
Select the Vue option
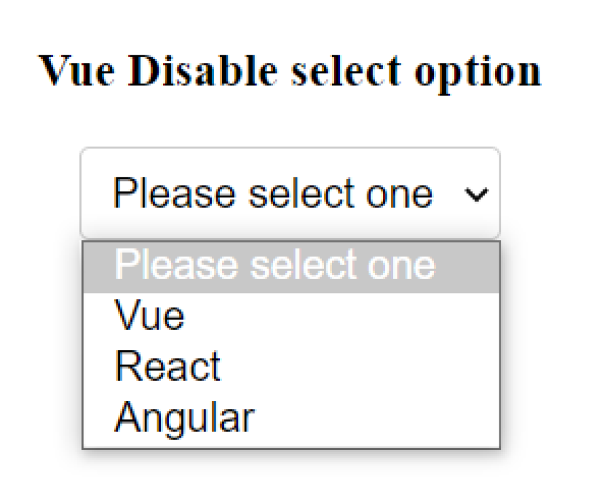(x=150, y=315)
